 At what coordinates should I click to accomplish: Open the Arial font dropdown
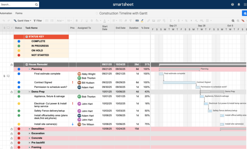point(60,21)
